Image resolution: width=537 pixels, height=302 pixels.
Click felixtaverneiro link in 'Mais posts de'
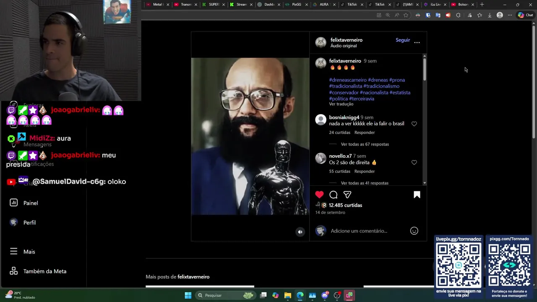(x=193, y=277)
